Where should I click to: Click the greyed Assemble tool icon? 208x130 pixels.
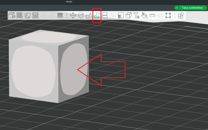click(160, 15)
